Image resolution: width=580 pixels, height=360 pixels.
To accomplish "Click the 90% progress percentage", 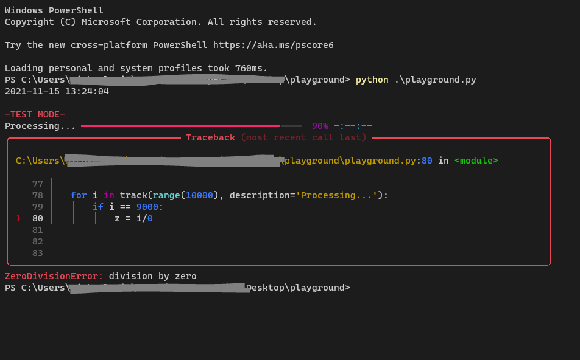I will click(x=319, y=125).
